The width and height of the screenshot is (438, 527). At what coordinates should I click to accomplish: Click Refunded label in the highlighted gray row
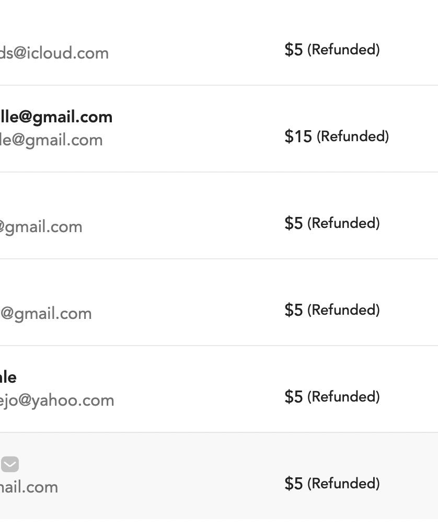(343, 483)
